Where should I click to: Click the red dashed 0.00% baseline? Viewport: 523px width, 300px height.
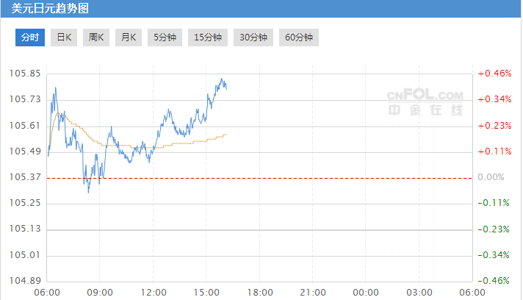click(x=259, y=178)
